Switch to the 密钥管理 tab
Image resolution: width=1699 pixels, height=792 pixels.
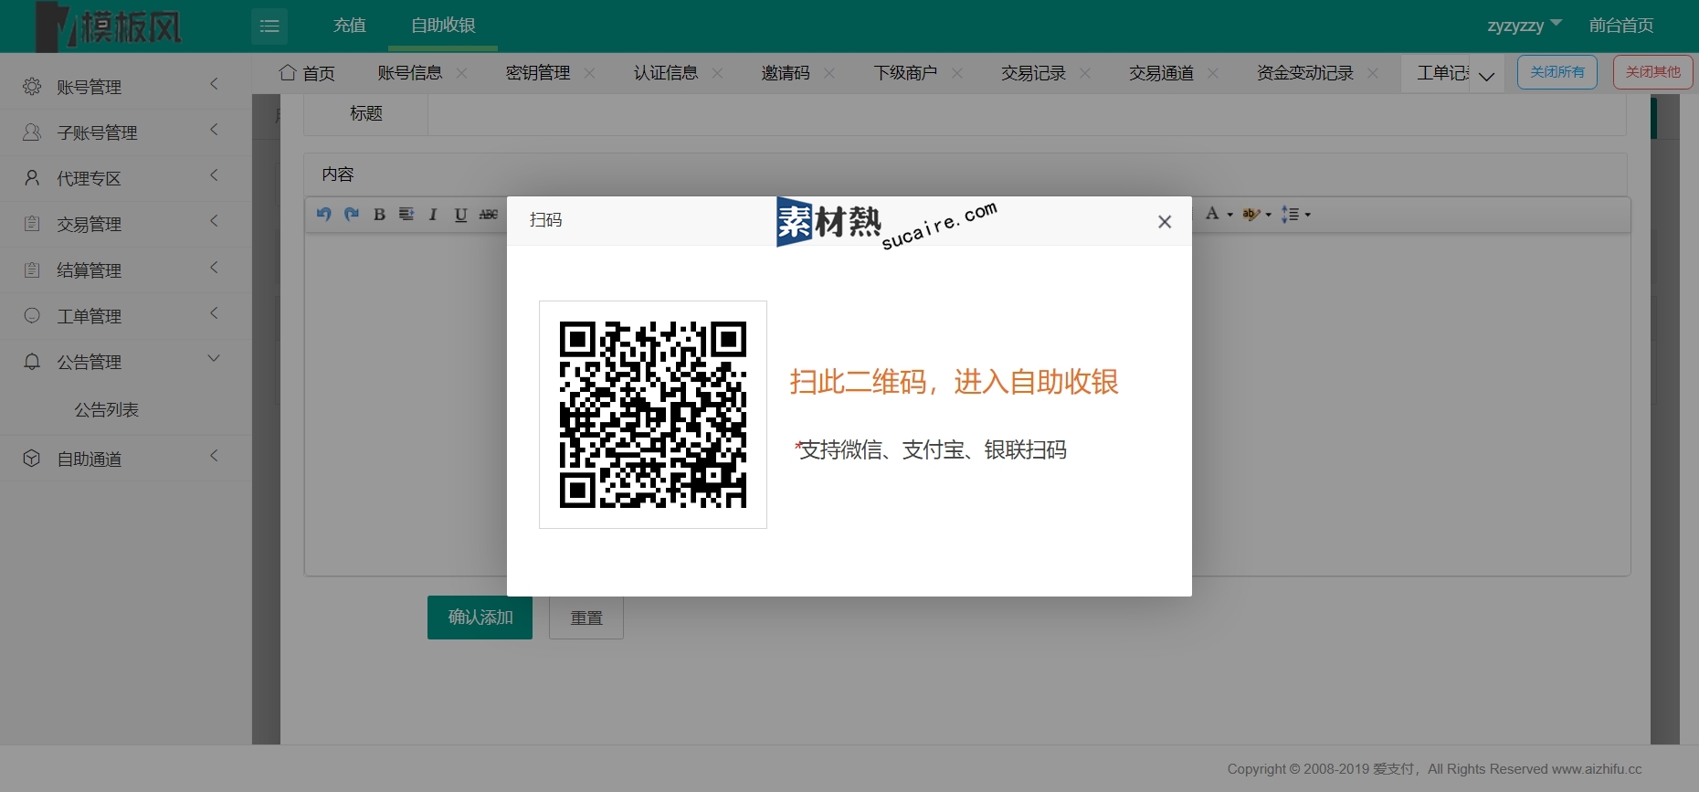(x=538, y=73)
